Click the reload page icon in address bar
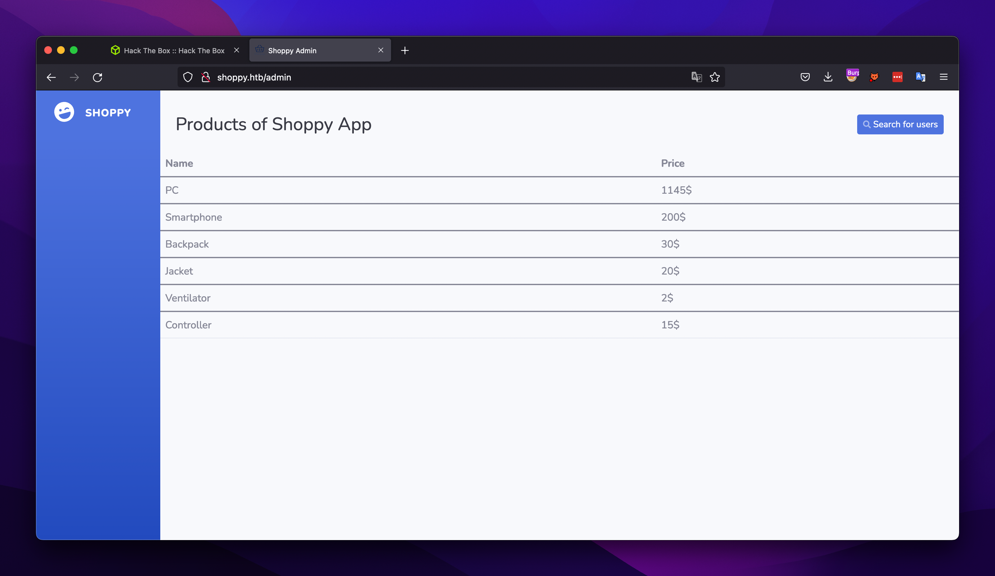Screen dimensions: 995x576 (98, 77)
